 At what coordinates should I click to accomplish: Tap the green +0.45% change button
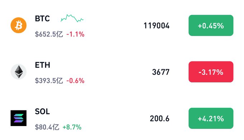[x=211, y=25]
